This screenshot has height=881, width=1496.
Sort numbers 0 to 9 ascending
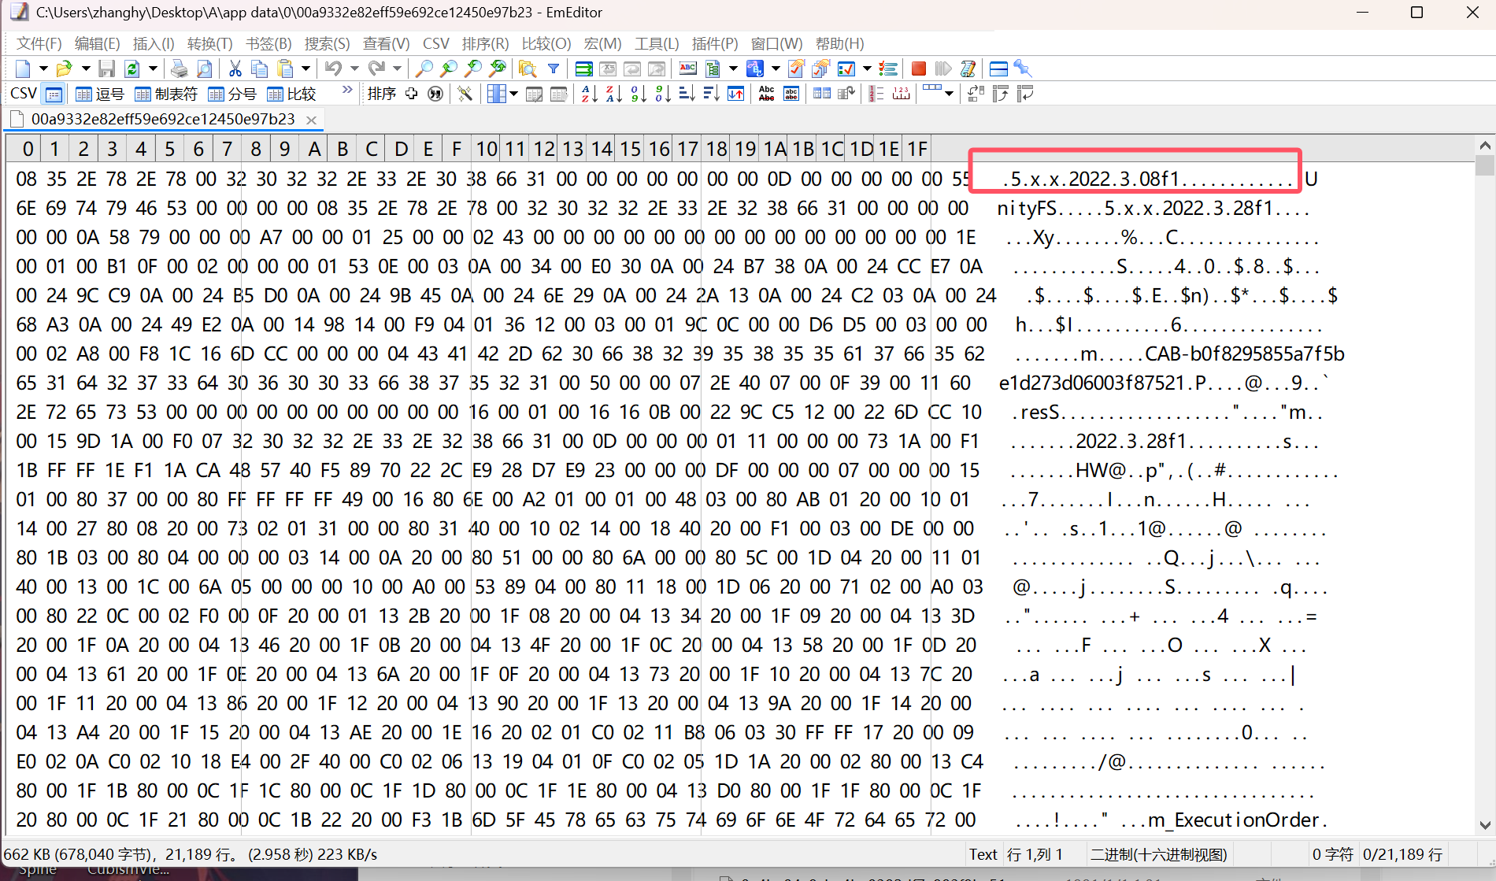639,94
